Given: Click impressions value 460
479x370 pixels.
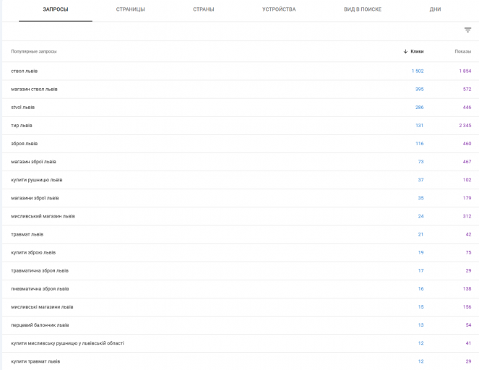Looking at the screenshot, I should (x=467, y=143).
